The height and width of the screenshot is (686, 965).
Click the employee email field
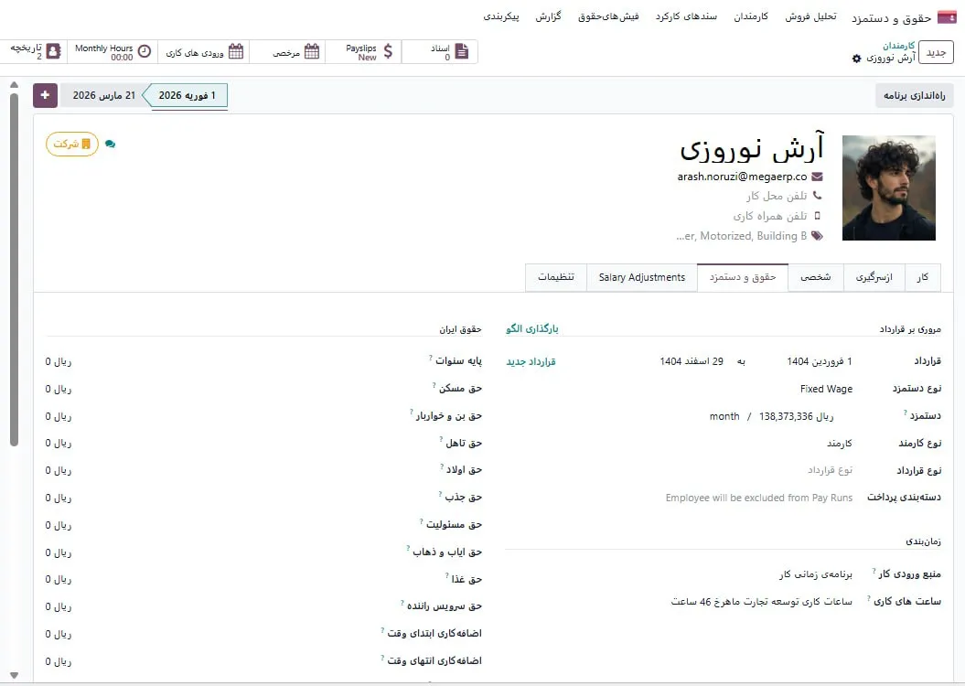(x=742, y=177)
